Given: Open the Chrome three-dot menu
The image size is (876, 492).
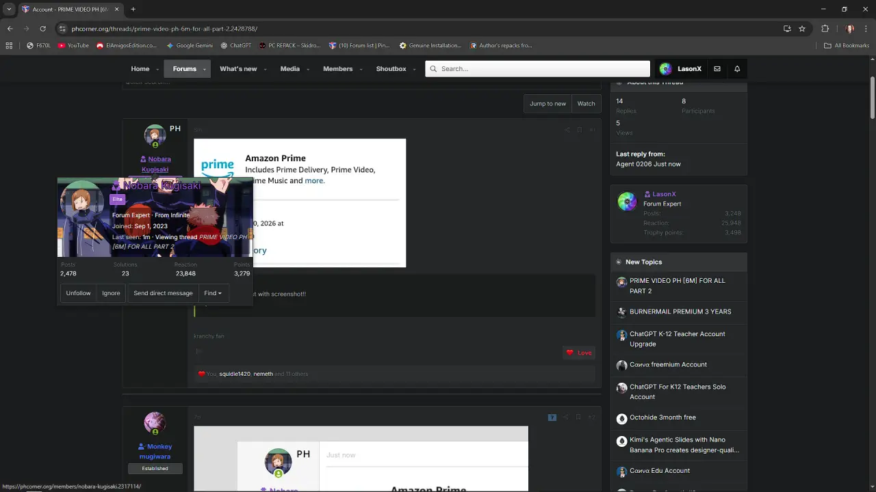Looking at the screenshot, I should (866, 29).
